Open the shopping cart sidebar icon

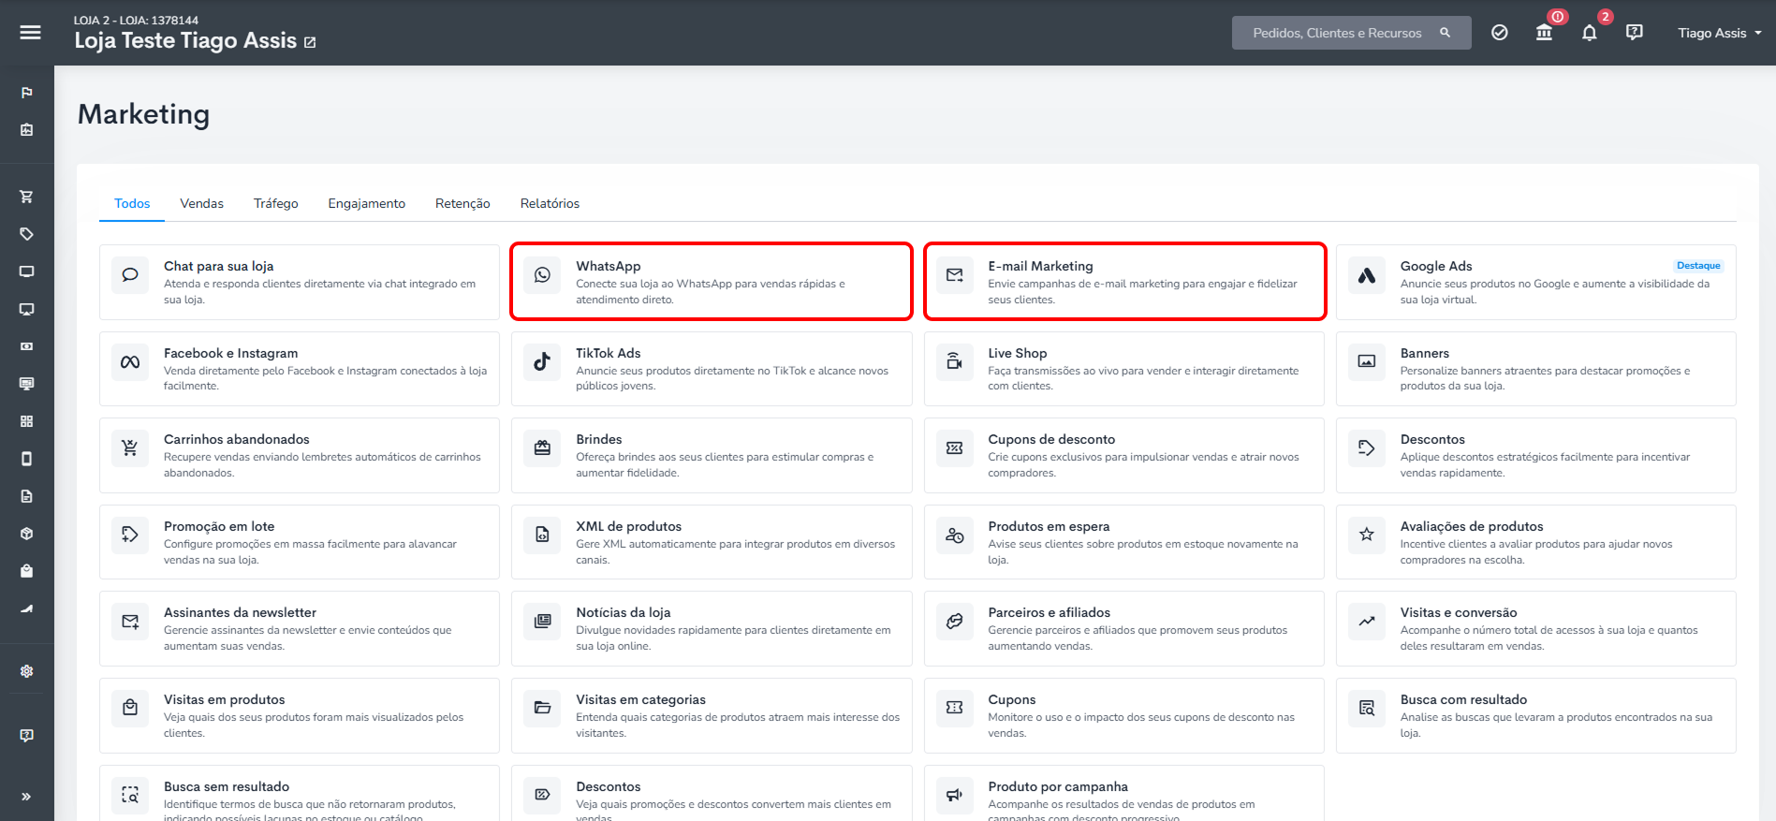pyautogui.click(x=26, y=197)
